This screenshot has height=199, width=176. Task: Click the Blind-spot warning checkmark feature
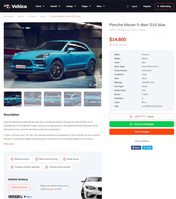pos(46,159)
